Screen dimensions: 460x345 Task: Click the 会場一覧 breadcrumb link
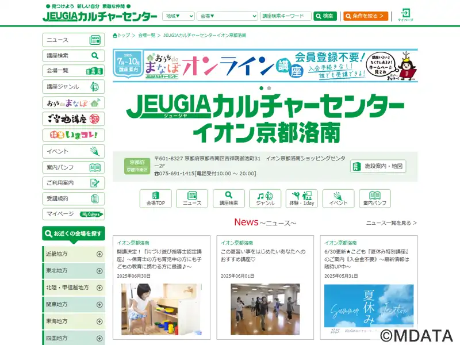point(147,35)
